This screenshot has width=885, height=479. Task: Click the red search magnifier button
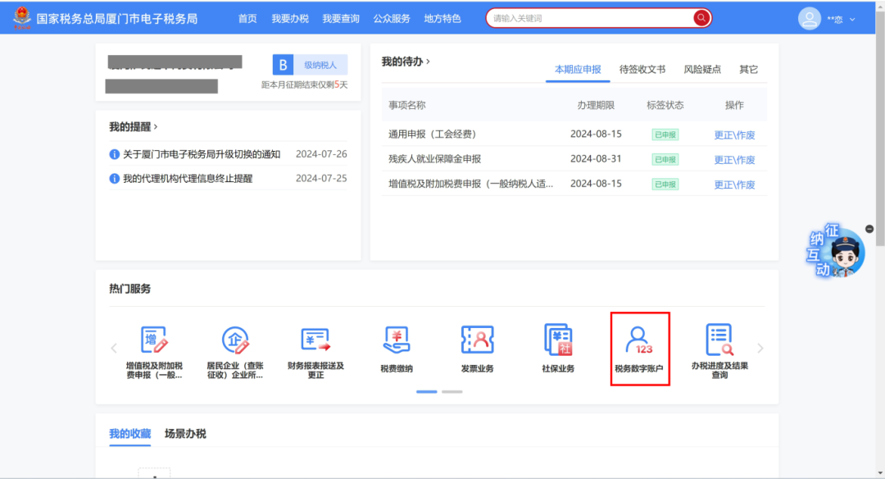701,18
